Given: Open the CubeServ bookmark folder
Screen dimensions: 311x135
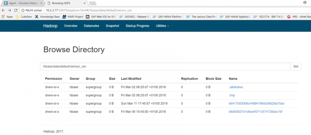Looking at the screenshot, I should click(24, 17).
